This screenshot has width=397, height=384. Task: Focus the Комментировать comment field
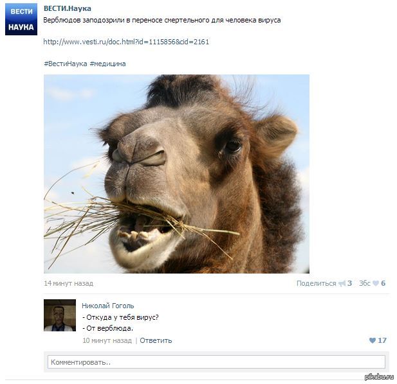[216, 362]
